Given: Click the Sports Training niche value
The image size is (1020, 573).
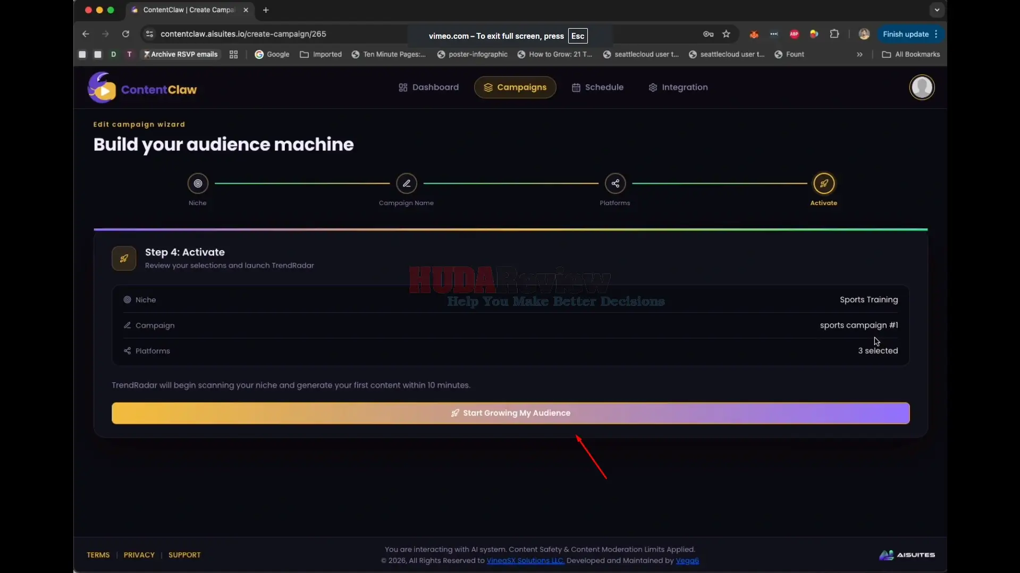Looking at the screenshot, I should 869,300.
